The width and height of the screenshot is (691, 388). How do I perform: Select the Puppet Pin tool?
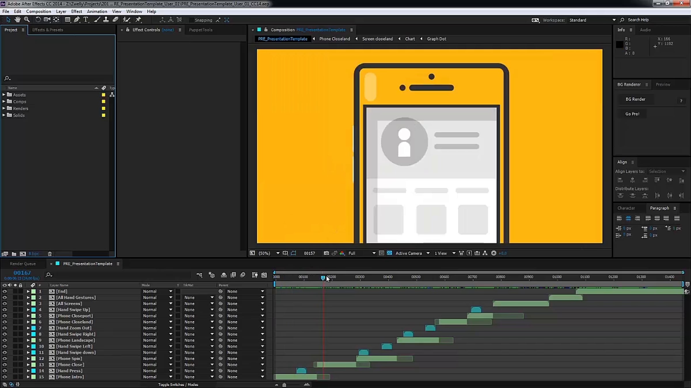(x=138, y=20)
